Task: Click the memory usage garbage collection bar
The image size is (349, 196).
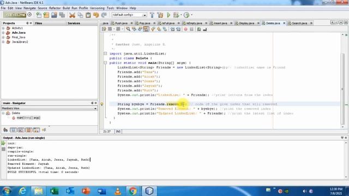Action: (x=15, y=15)
